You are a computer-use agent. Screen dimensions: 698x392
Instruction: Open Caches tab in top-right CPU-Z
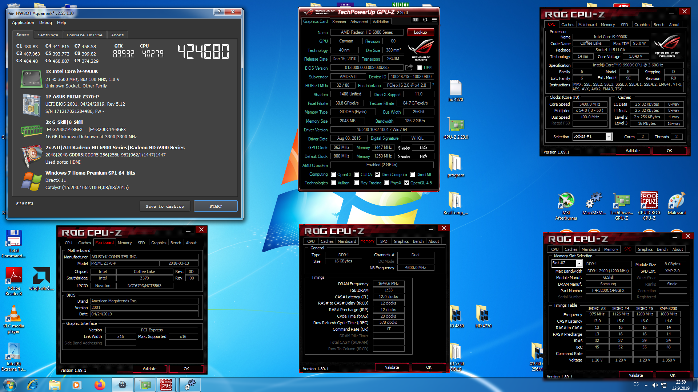tap(567, 25)
